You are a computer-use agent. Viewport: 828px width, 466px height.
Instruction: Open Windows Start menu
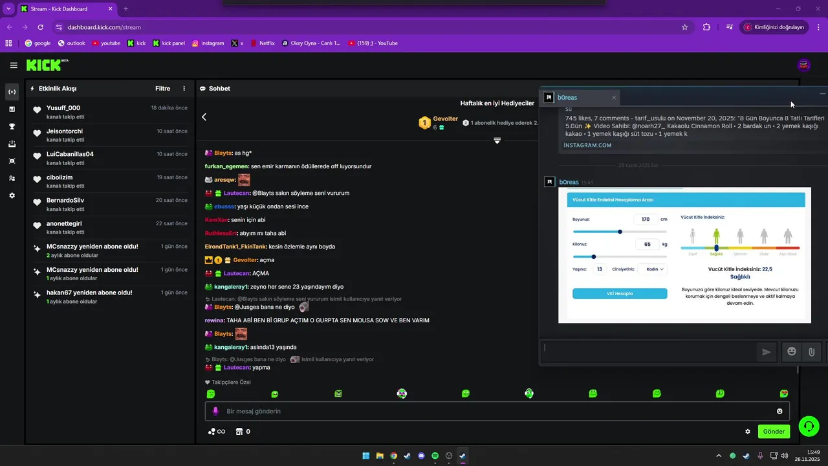click(x=366, y=456)
